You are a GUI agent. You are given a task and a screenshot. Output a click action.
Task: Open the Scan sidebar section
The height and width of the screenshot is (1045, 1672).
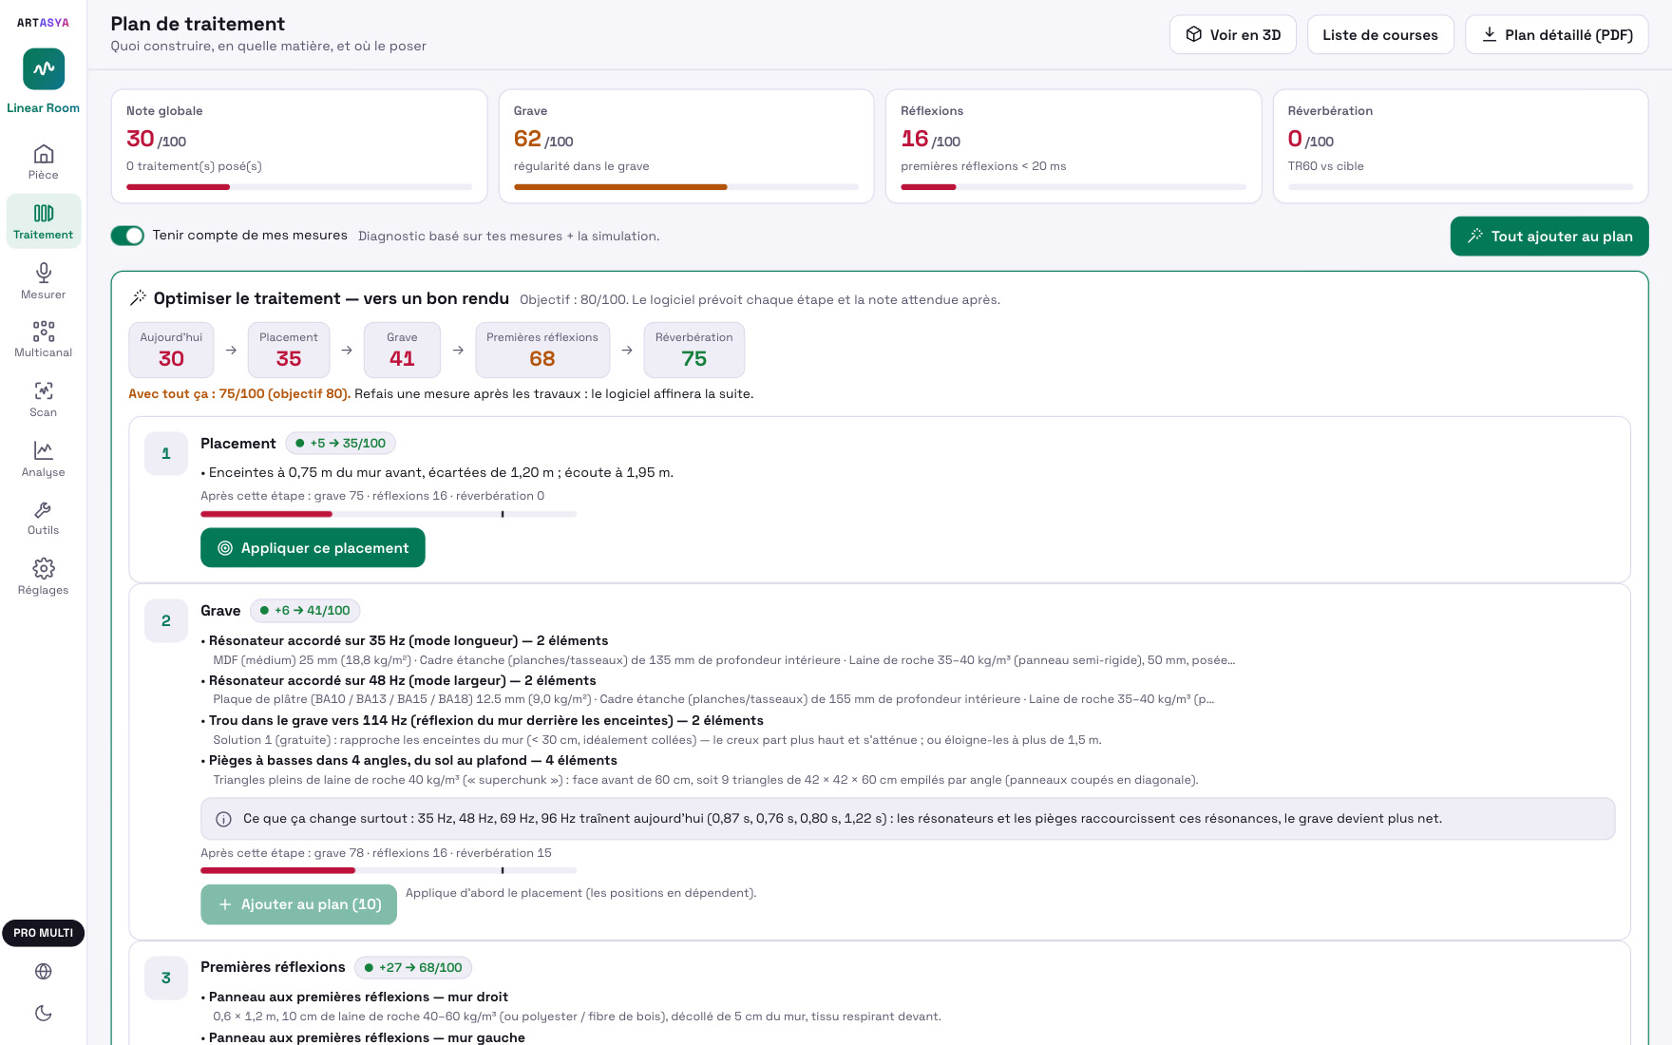[x=44, y=399]
